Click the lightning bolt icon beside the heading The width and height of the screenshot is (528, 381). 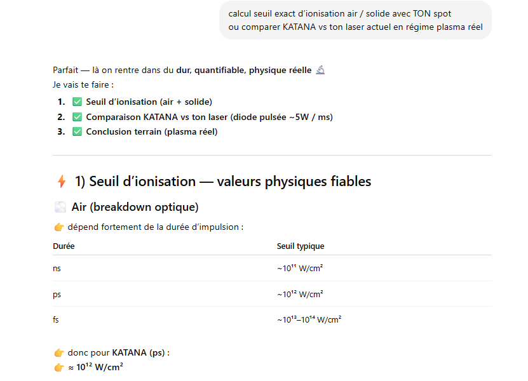click(62, 182)
